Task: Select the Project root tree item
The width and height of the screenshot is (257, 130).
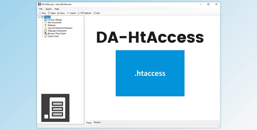Action: (x=47, y=17)
